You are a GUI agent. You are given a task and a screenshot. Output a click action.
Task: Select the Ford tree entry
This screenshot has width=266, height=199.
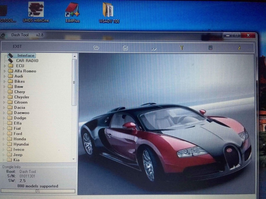pos(18,134)
